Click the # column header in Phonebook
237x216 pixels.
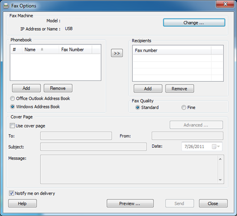coord(16,50)
